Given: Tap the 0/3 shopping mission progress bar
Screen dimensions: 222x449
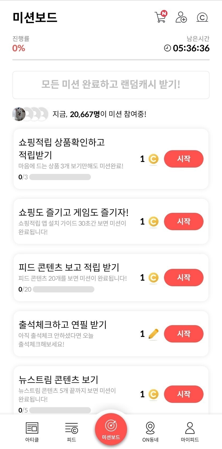Looking at the screenshot, I should [x=60, y=177].
